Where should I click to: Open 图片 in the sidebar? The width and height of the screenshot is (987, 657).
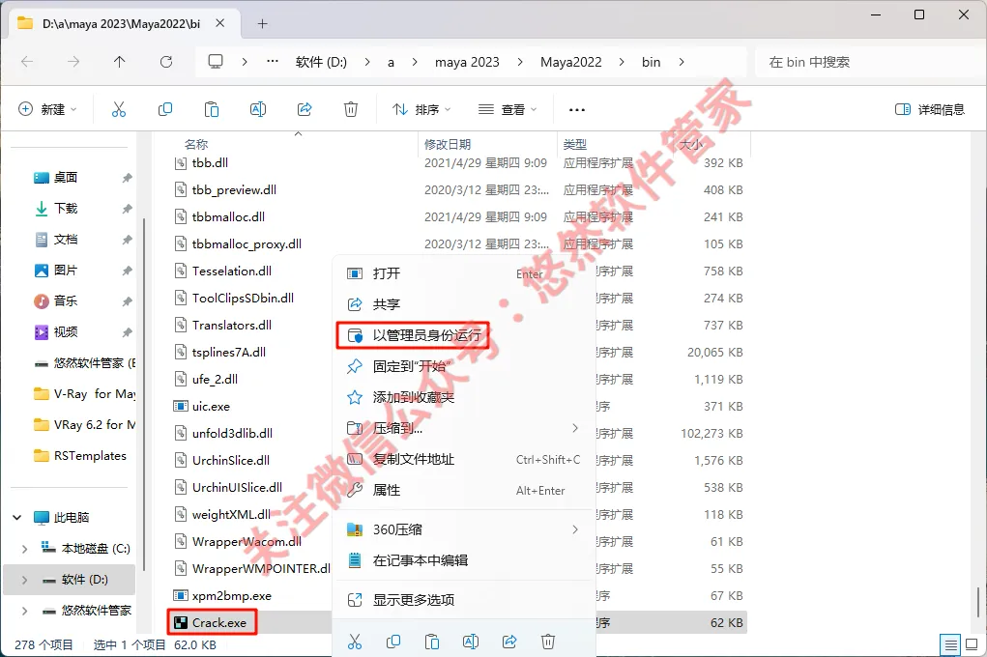[66, 270]
